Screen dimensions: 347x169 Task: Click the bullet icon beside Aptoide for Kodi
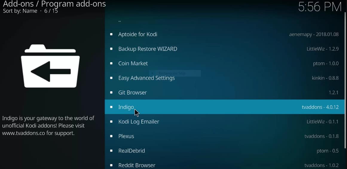[111, 34]
